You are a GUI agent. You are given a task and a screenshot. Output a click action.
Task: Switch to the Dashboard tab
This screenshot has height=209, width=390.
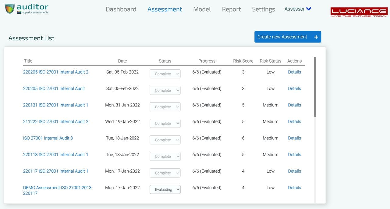(x=121, y=9)
